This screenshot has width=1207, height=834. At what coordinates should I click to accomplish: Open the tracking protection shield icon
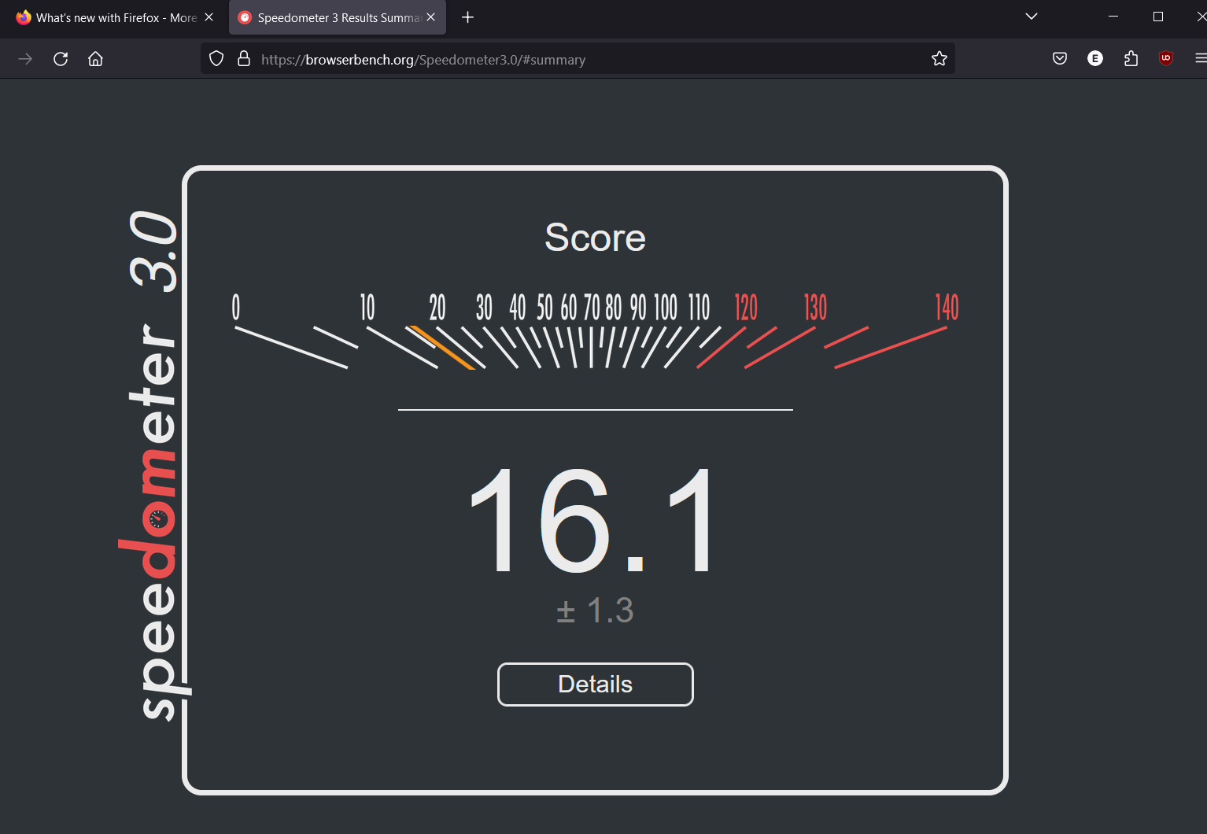pos(216,59)
